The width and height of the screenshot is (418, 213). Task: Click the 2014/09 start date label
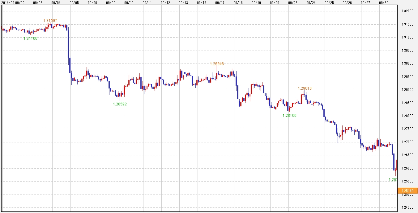[7, 2]
